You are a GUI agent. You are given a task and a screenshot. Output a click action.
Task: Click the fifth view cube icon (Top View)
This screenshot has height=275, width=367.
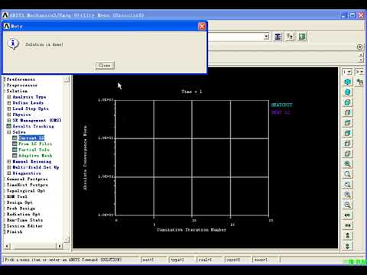[x=347, y=123]
